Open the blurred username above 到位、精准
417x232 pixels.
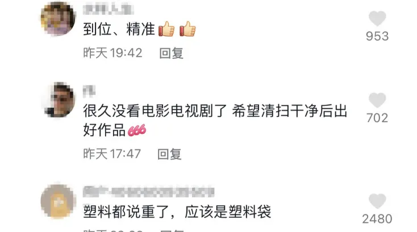(109, 10)
